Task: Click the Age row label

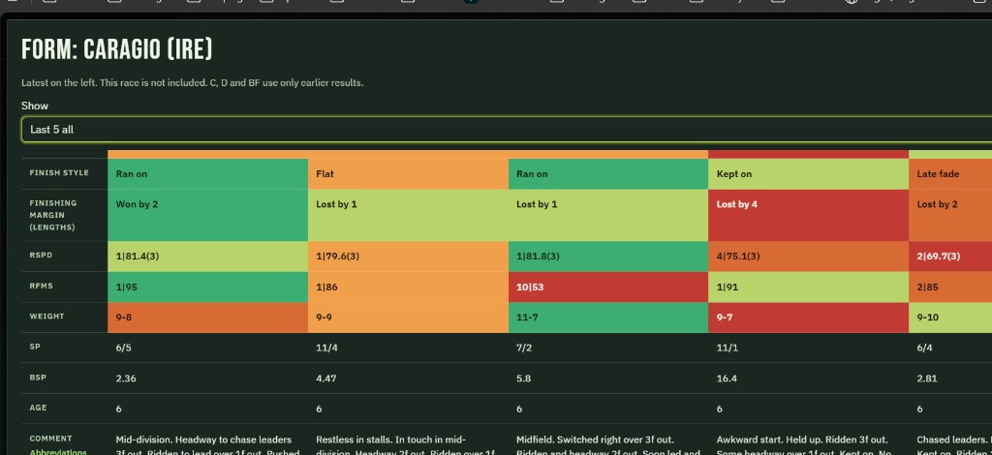Action: tap(38, 408)
